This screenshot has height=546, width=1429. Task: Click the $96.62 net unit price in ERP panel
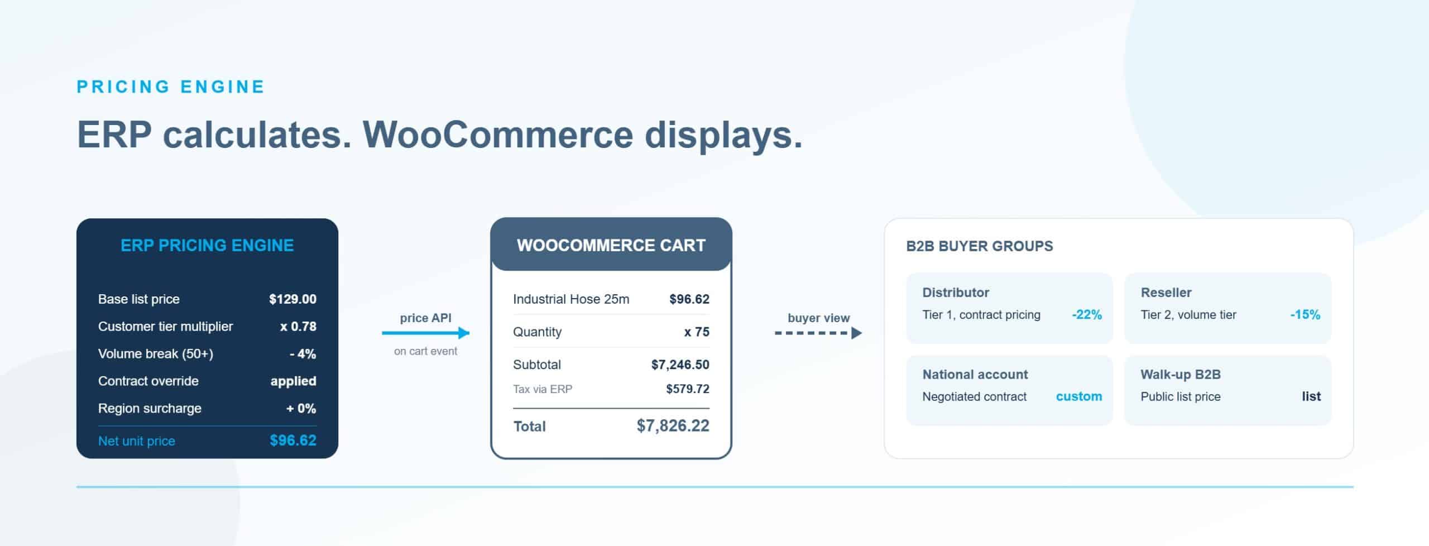click(293, 440)
